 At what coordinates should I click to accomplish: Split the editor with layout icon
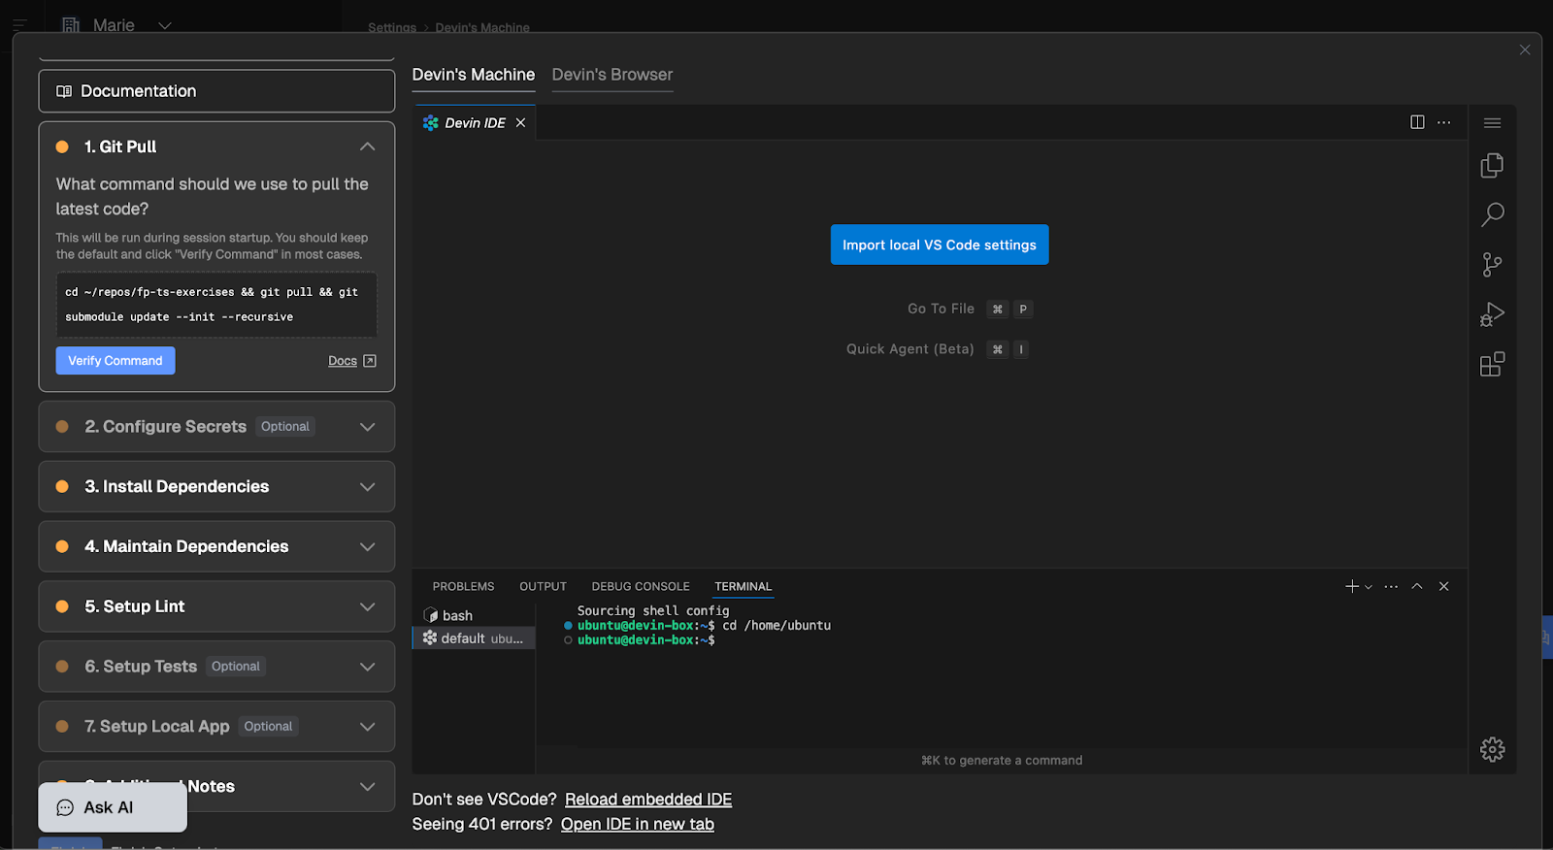coord(1417,122)
